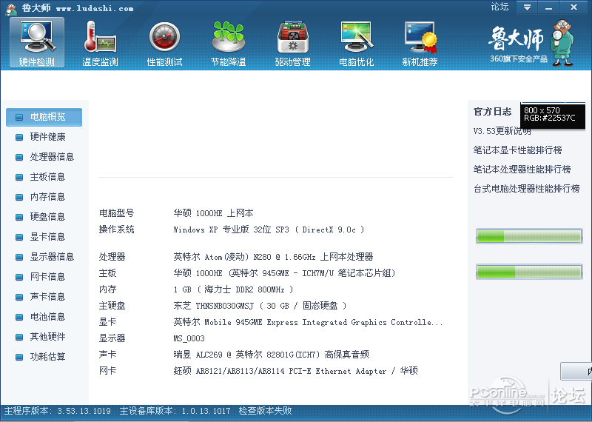Click 电脑型号 label
The height and width of the screenshot is (422, 592).
[x=117, y=213]
